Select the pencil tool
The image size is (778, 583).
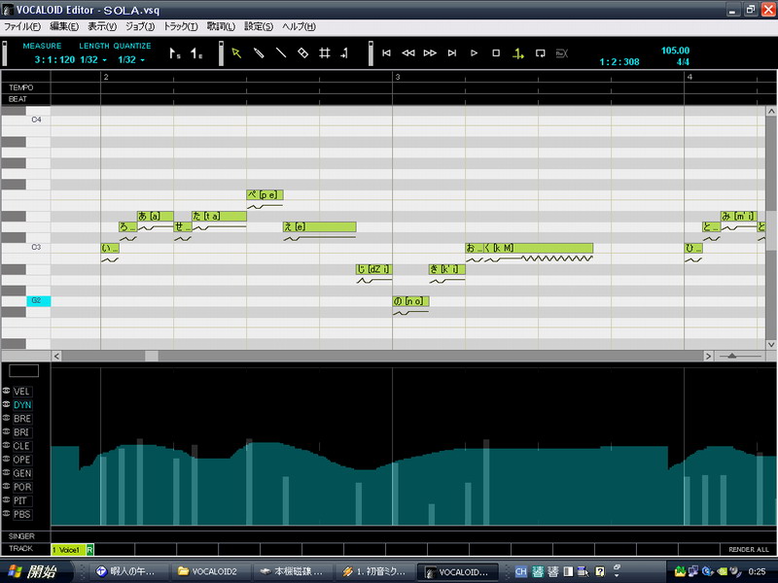tap(259, 53)
